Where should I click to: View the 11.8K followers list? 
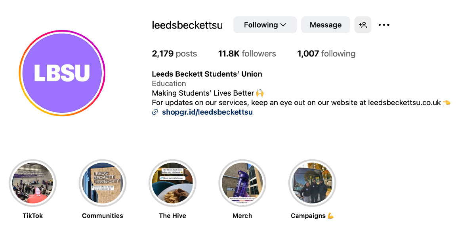point(247,54)
